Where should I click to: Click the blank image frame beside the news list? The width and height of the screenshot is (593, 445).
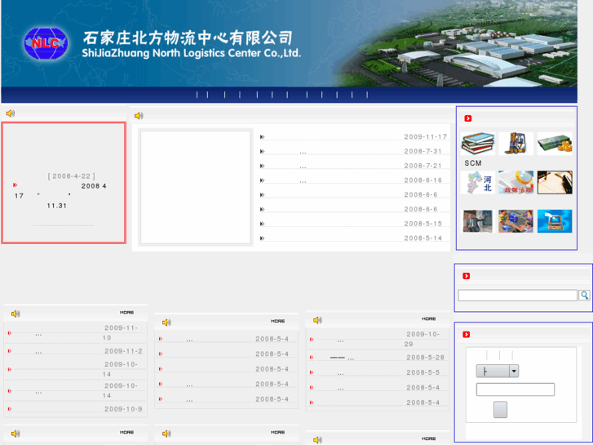pos(196,188)
